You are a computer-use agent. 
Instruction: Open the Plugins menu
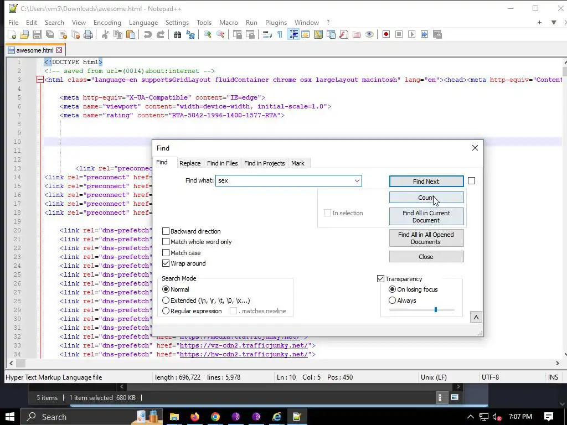pos(276,22)
